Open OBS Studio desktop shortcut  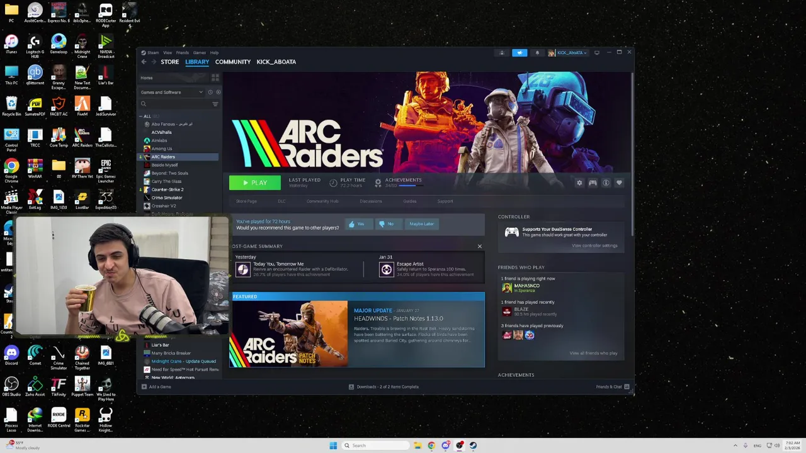coord(11,387)
